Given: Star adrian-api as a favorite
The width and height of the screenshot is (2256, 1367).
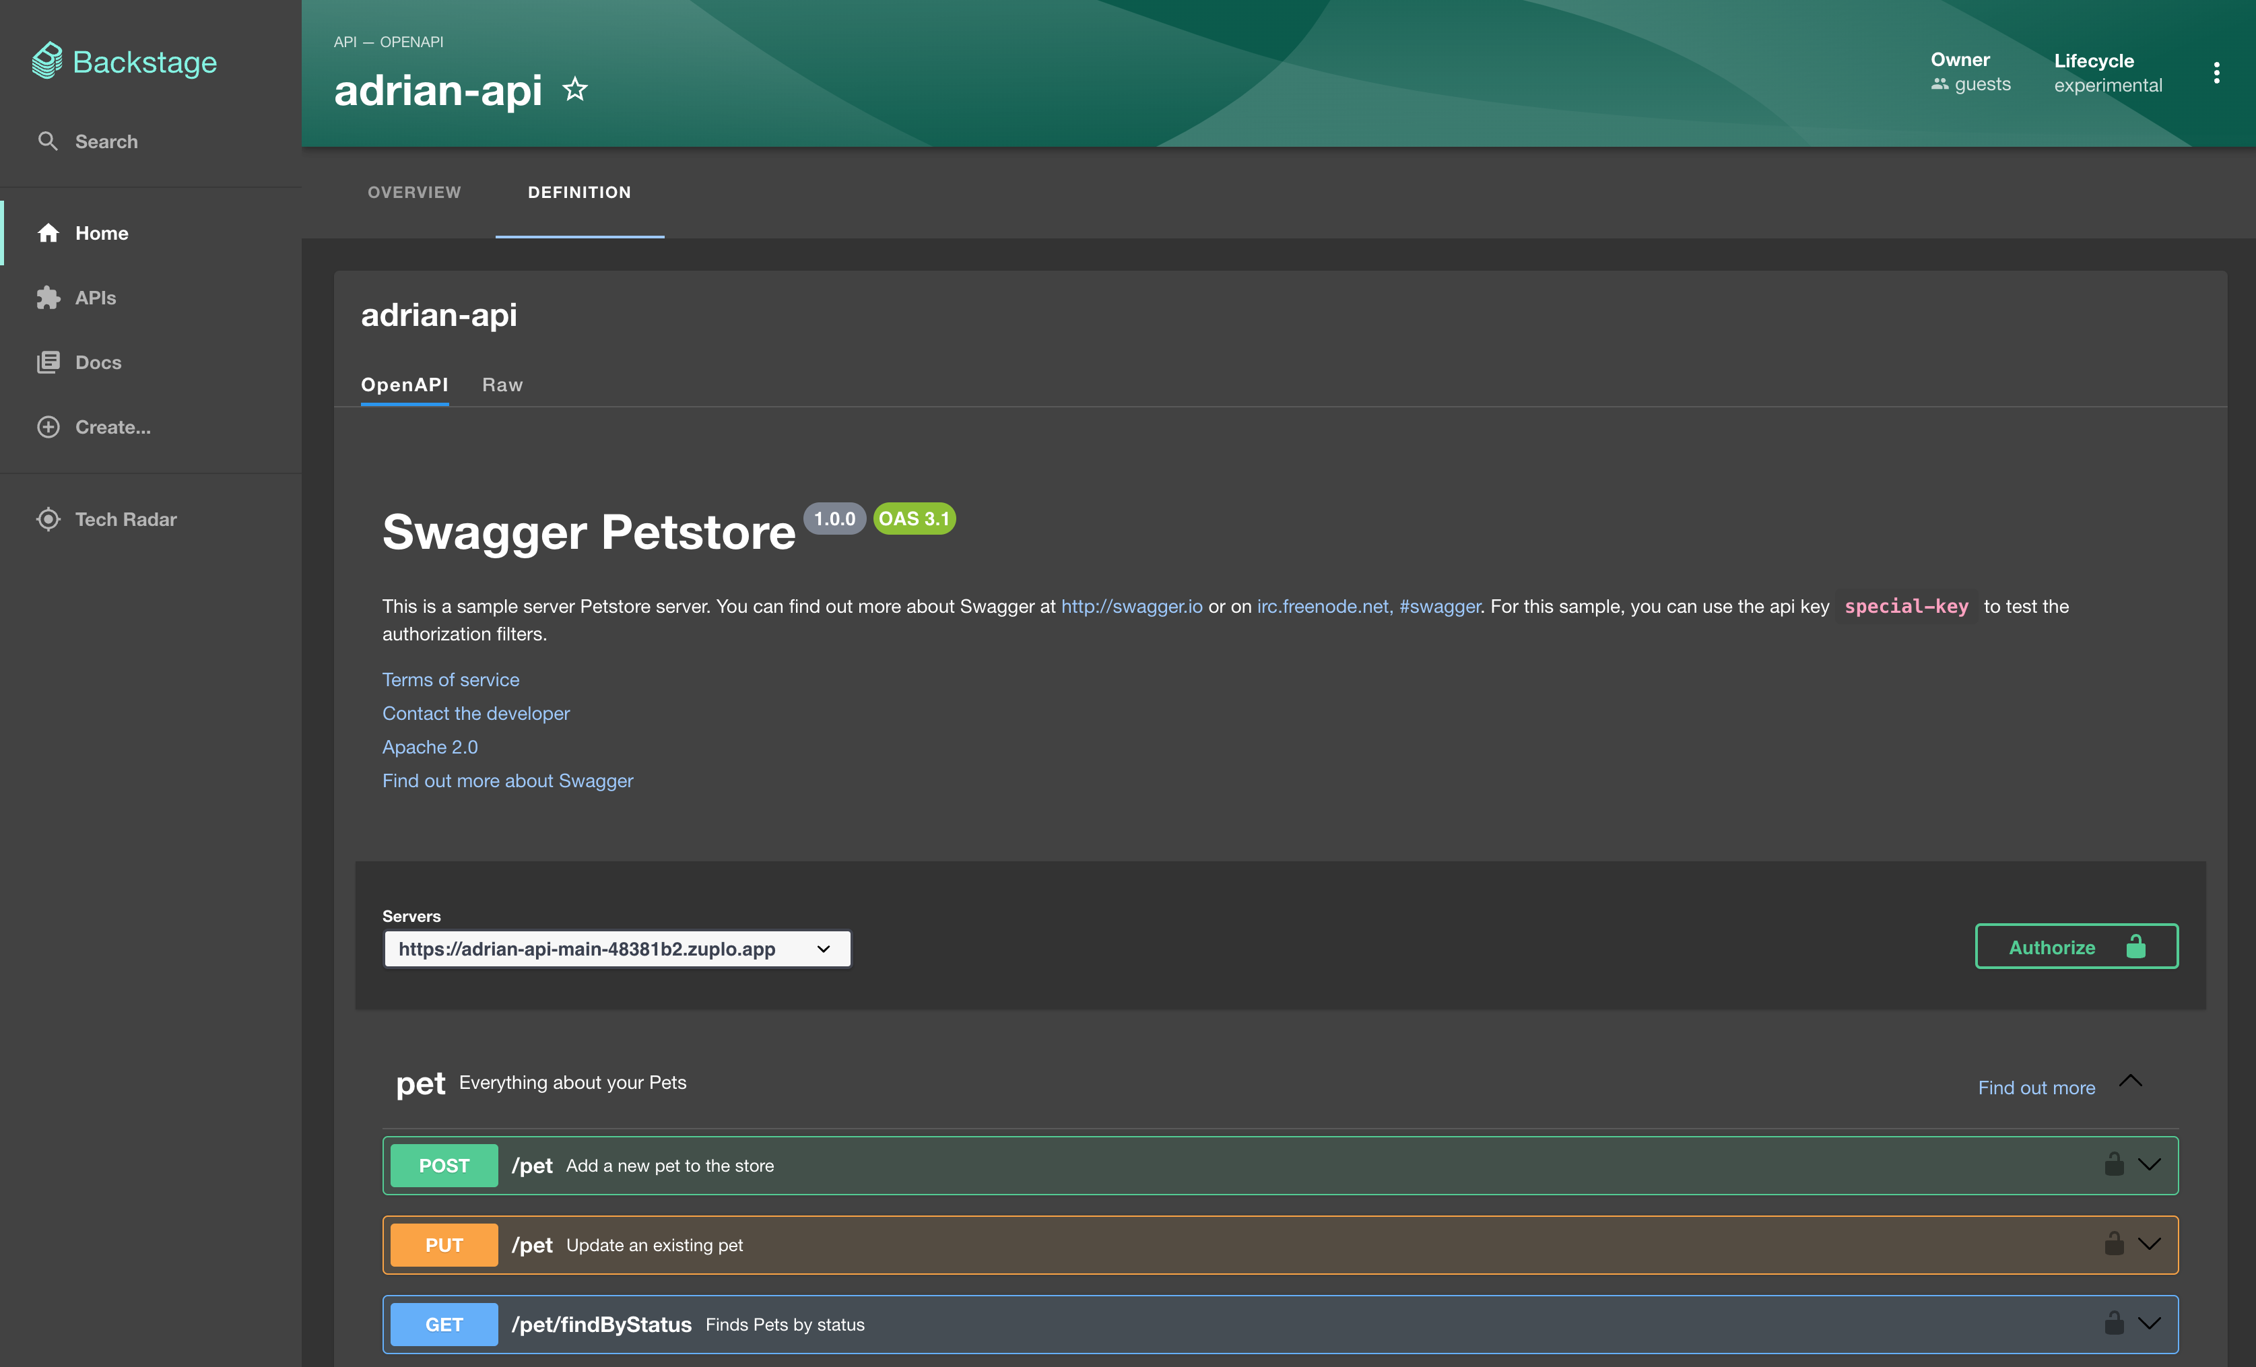Looking at the screenshot, I should (575, 89).
